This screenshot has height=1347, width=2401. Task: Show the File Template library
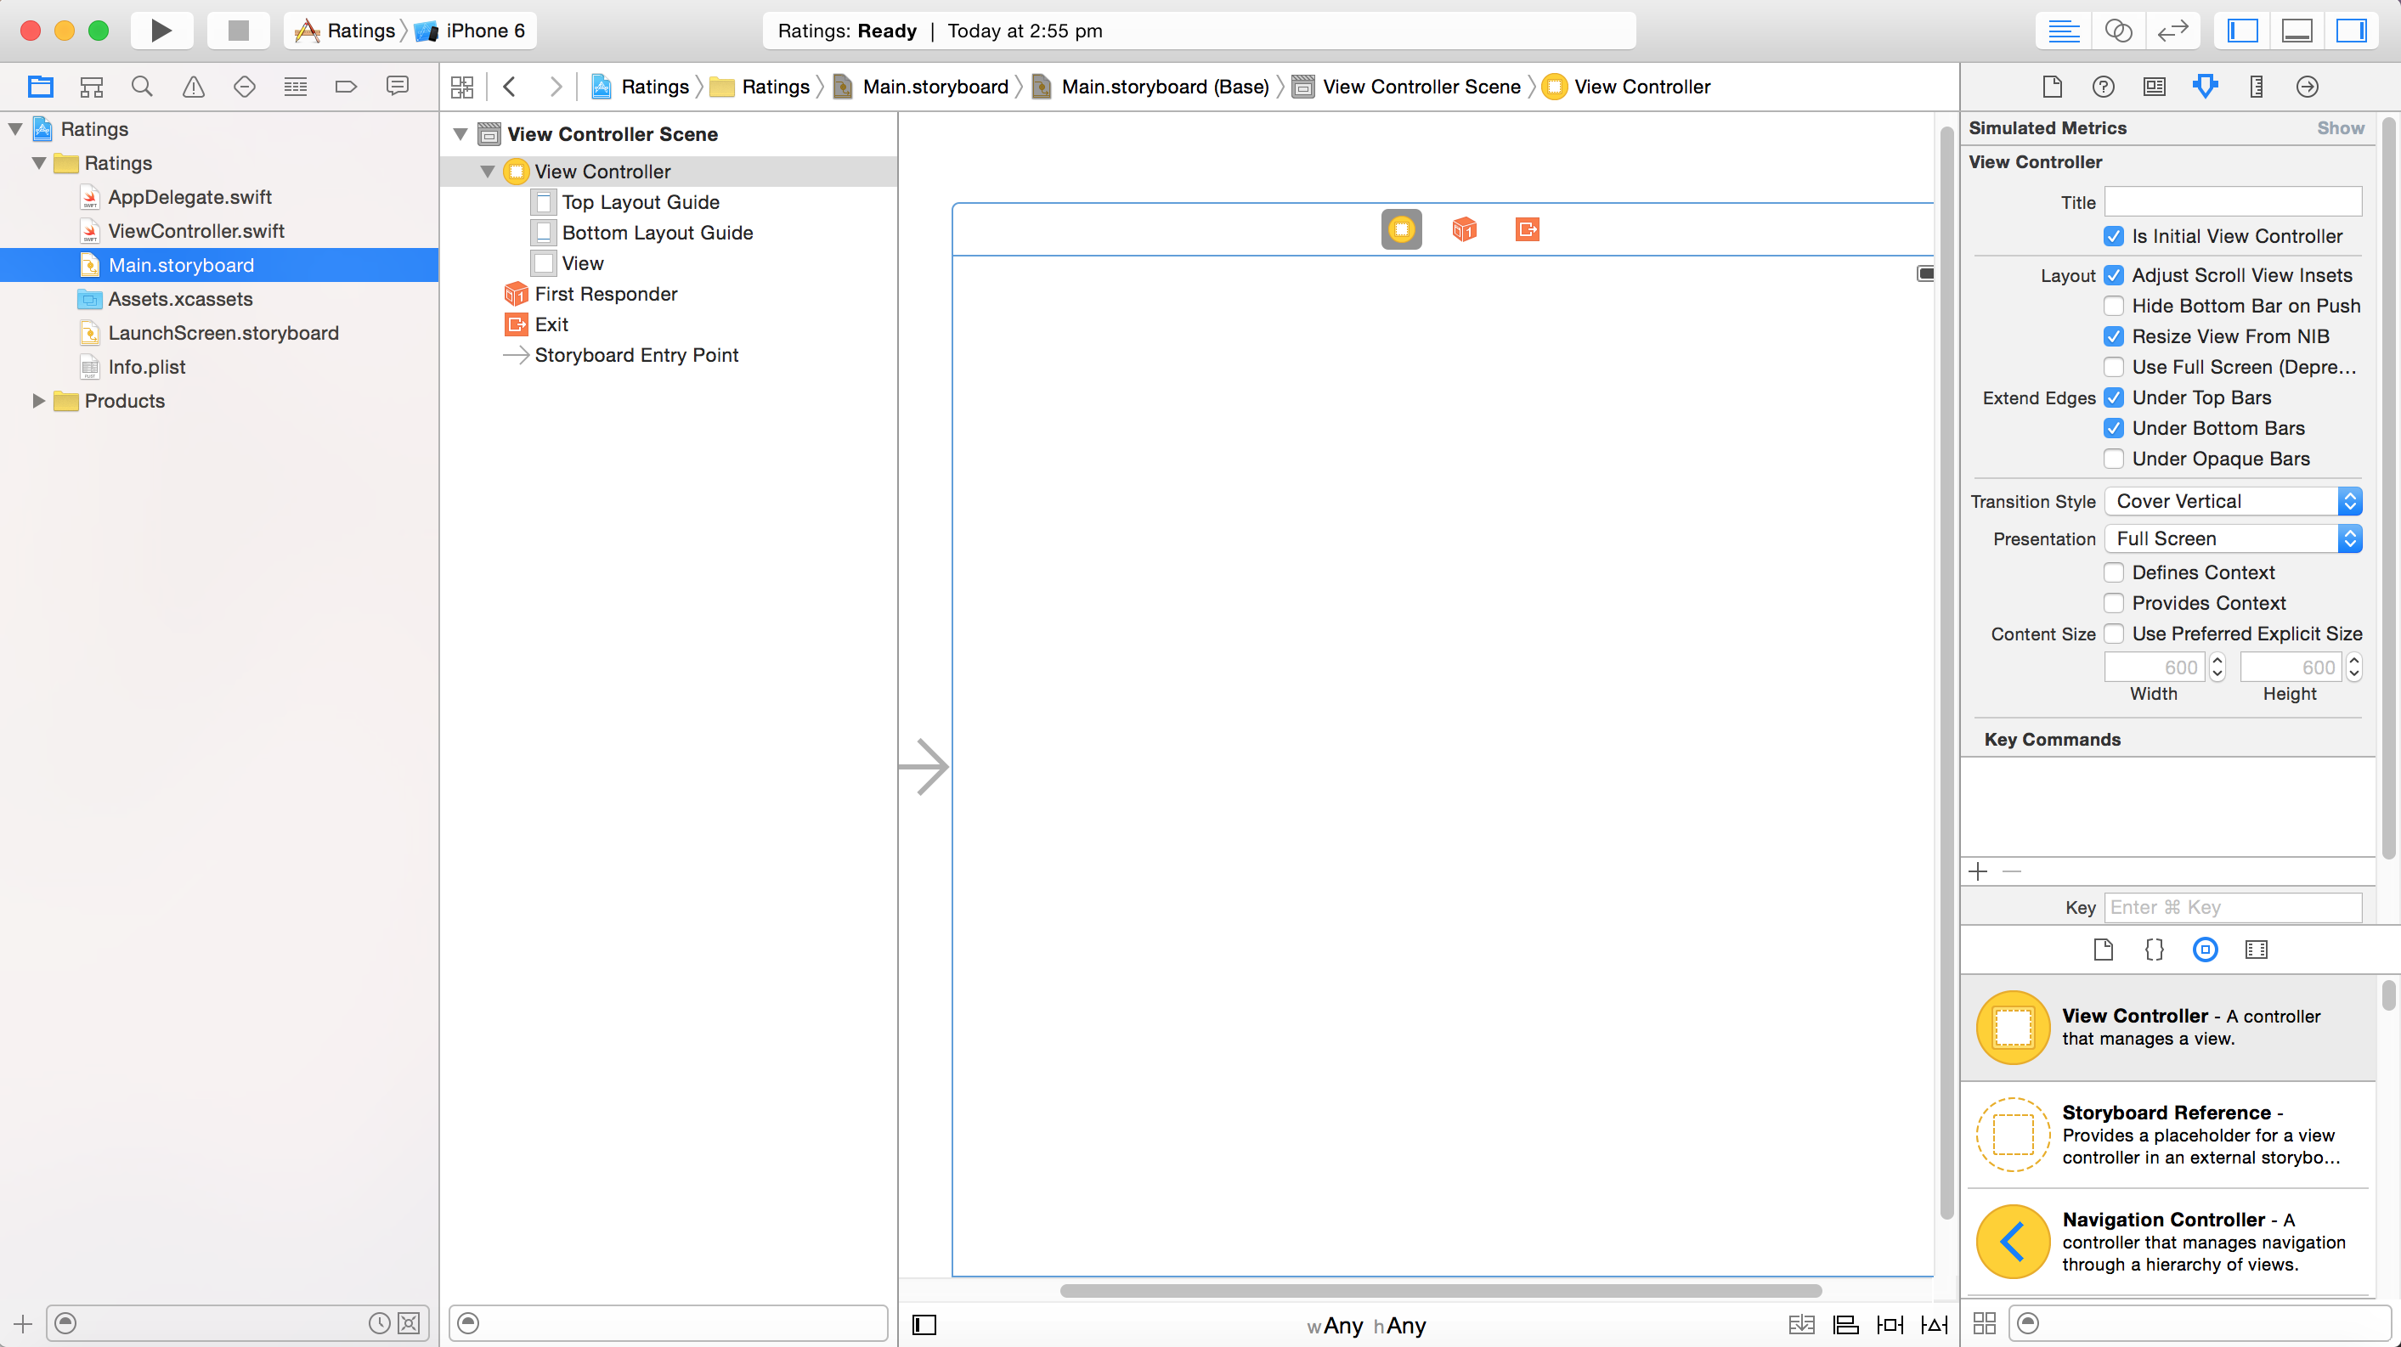2104,950
